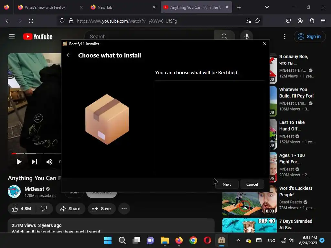Image resolution: width=331 pixels, height=248 pixels.
Task: Open Last To Take Hand Off video
Action: [x=292, y=126]
